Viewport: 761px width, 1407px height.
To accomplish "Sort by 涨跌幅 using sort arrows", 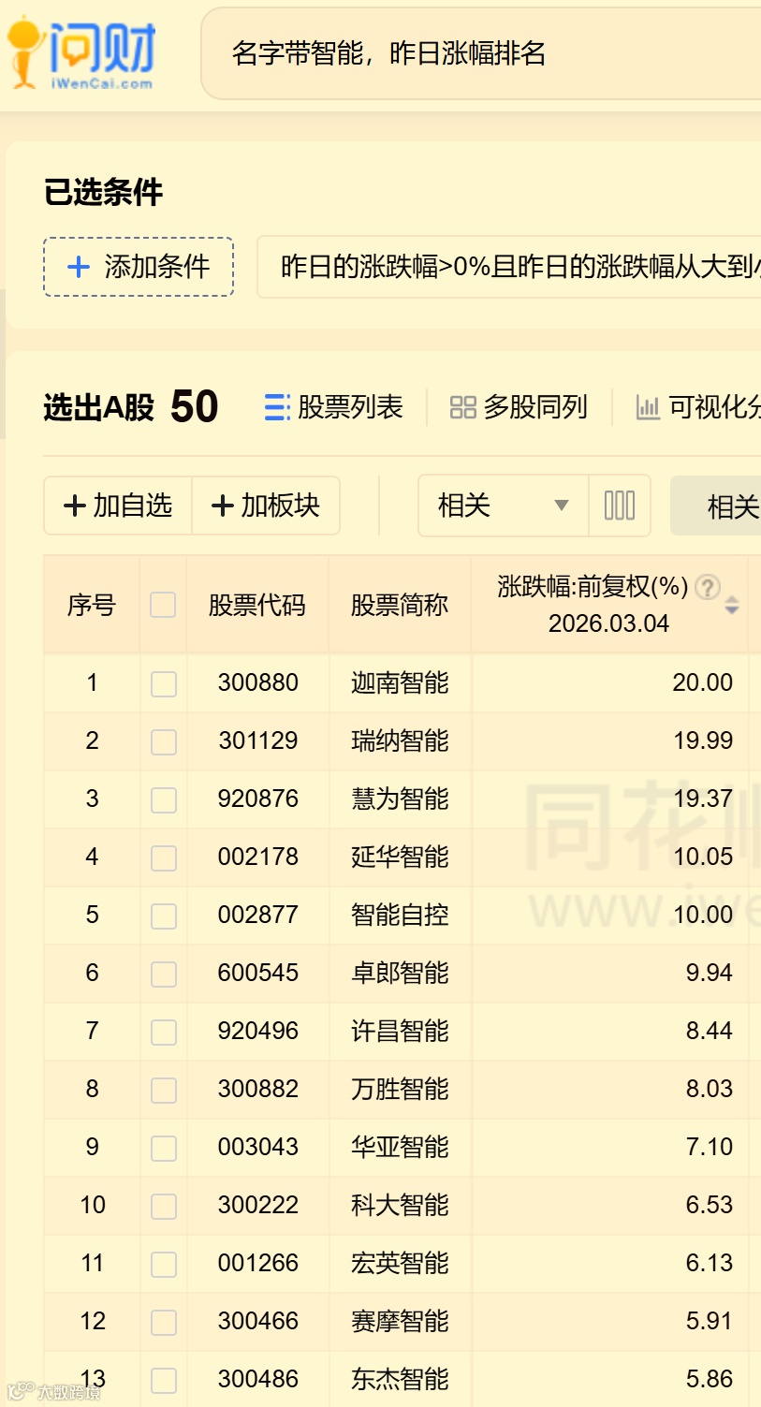I will pyautogui.click(x=732, y=605).
